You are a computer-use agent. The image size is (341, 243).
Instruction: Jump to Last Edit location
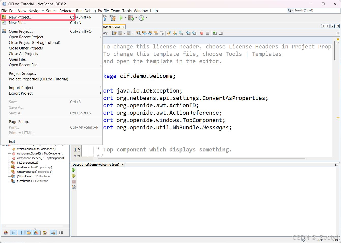[114, 33]
